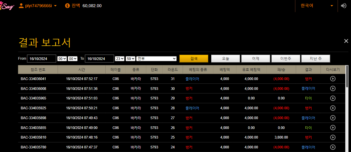Image resolution: width=351 pixels, height=152 pixels.
Task: Play replay for BAC-334035855
Action: click(333, 128)
